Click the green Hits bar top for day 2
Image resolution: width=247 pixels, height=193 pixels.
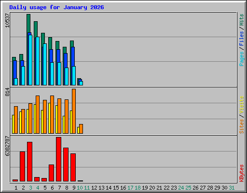[x=21, y=57]
